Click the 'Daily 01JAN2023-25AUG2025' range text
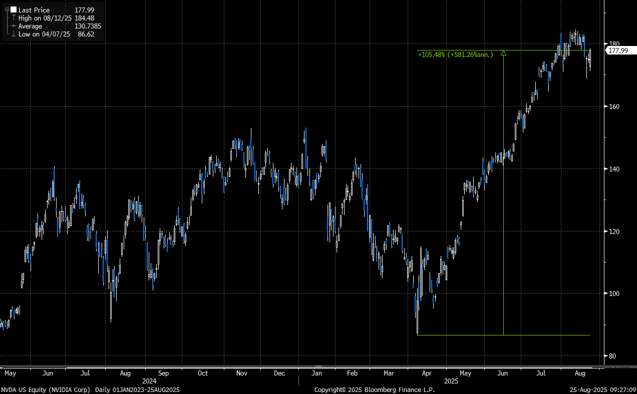The image size is (637, 394). [137, 389]
